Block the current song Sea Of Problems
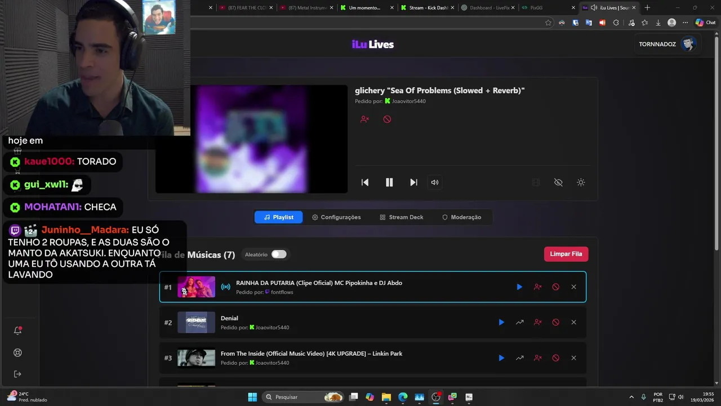 (x=387, y=119)
